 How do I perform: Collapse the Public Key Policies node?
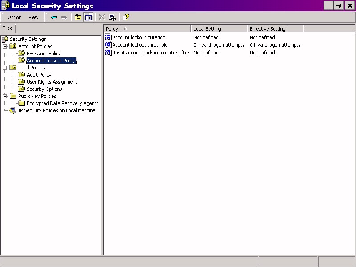pos(5,96)
